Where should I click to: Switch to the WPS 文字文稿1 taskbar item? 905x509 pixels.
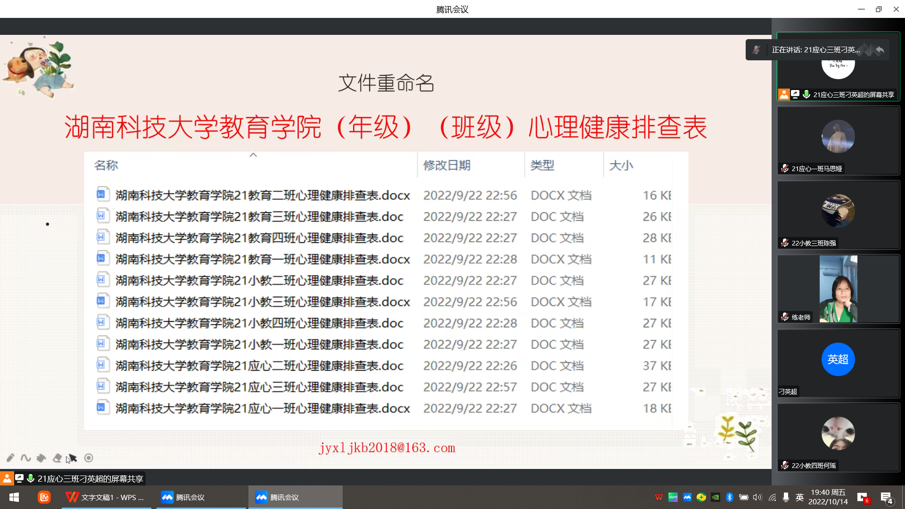click(x=106, y=497)
